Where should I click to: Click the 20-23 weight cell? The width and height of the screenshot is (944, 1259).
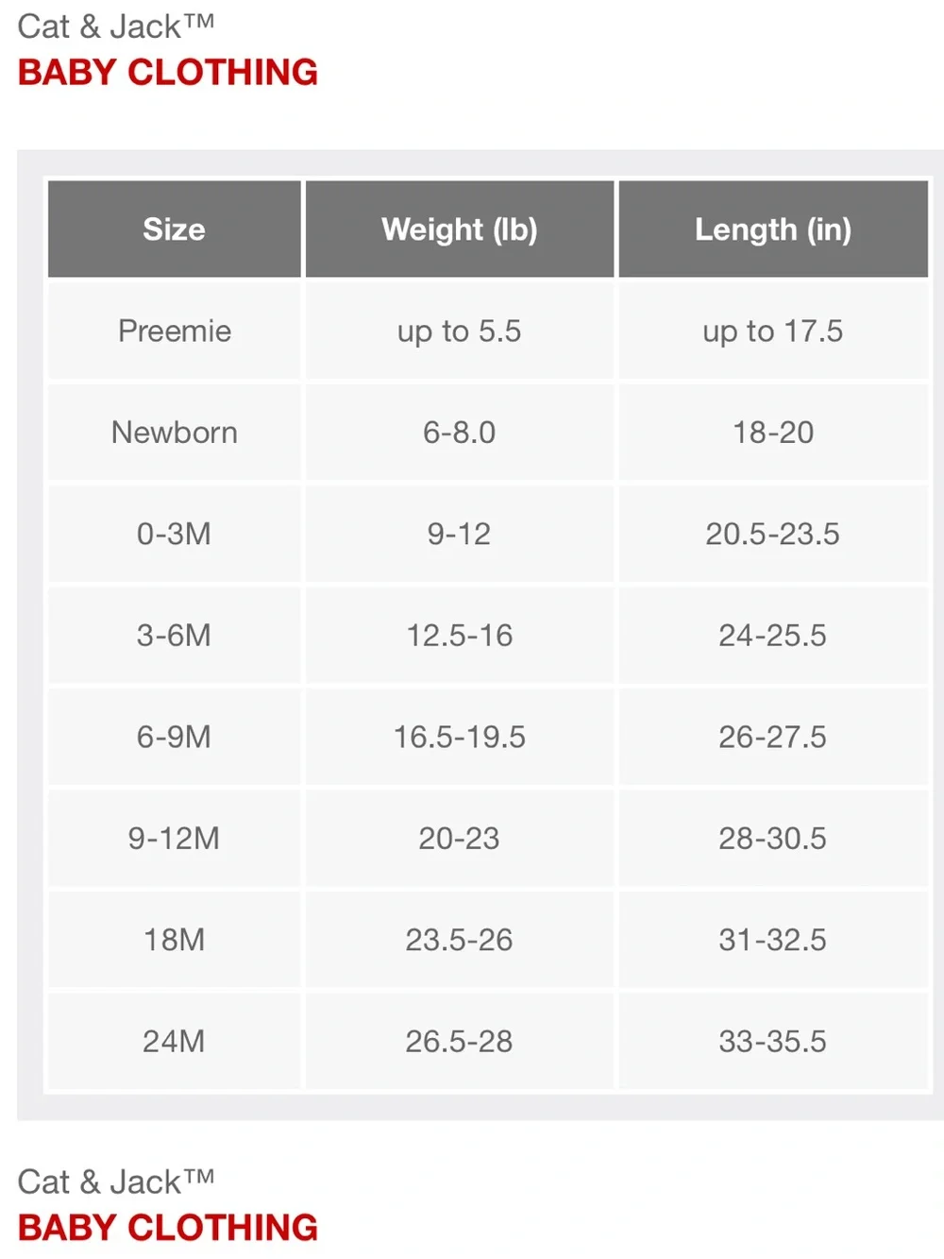[460, 839]
